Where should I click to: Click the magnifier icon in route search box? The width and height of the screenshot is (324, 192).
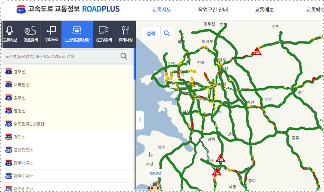tap(123, 56)
